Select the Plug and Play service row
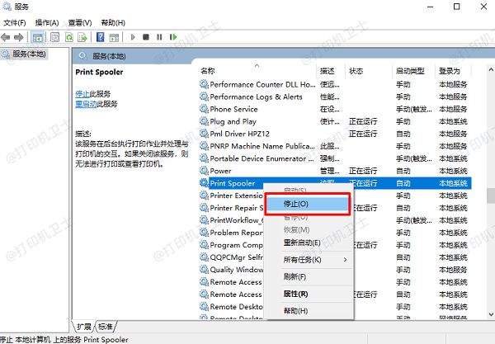This screenshot has width=495, height=344. (x=233, y=121)
